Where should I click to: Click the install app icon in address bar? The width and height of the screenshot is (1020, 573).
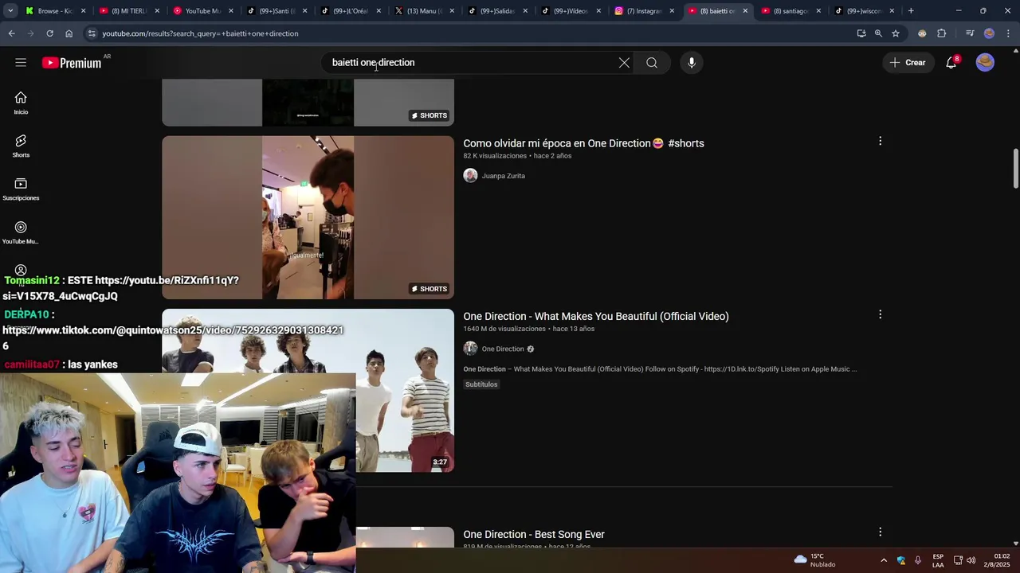(861, 33)
